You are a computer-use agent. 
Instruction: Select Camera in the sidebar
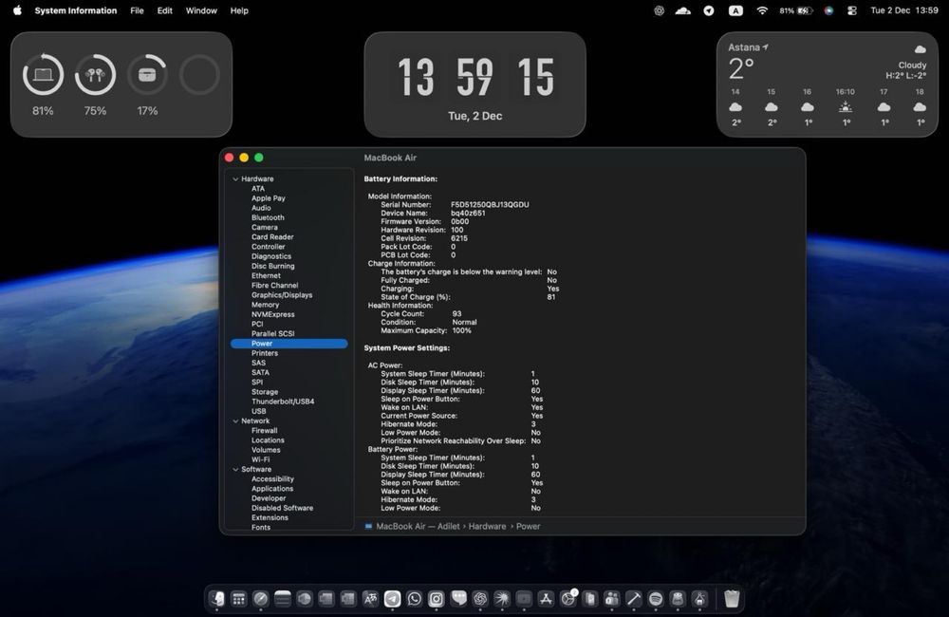pyautogui.click(x=265, y=227)
